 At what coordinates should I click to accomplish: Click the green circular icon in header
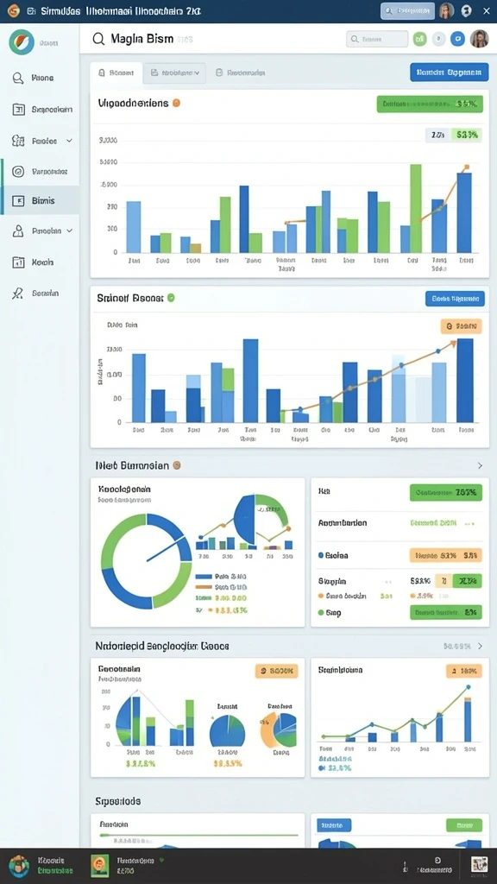click(419, 39)
